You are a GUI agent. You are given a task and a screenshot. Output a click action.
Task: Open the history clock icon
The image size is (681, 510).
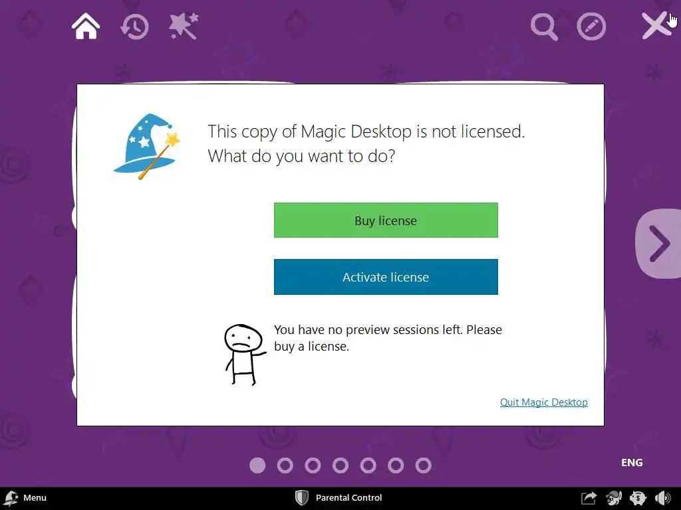pyautogui.click(x=134, y=27)
